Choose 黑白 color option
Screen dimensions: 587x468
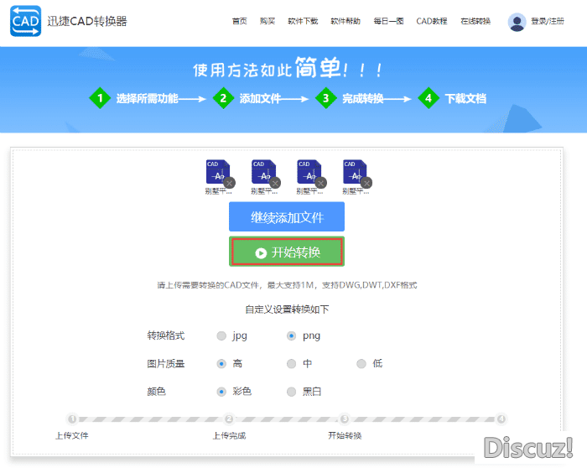point(291,391)
